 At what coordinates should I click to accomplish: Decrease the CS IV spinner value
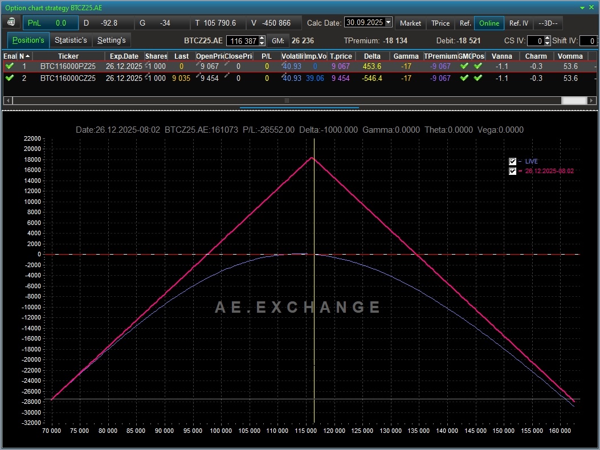point(547,43)
